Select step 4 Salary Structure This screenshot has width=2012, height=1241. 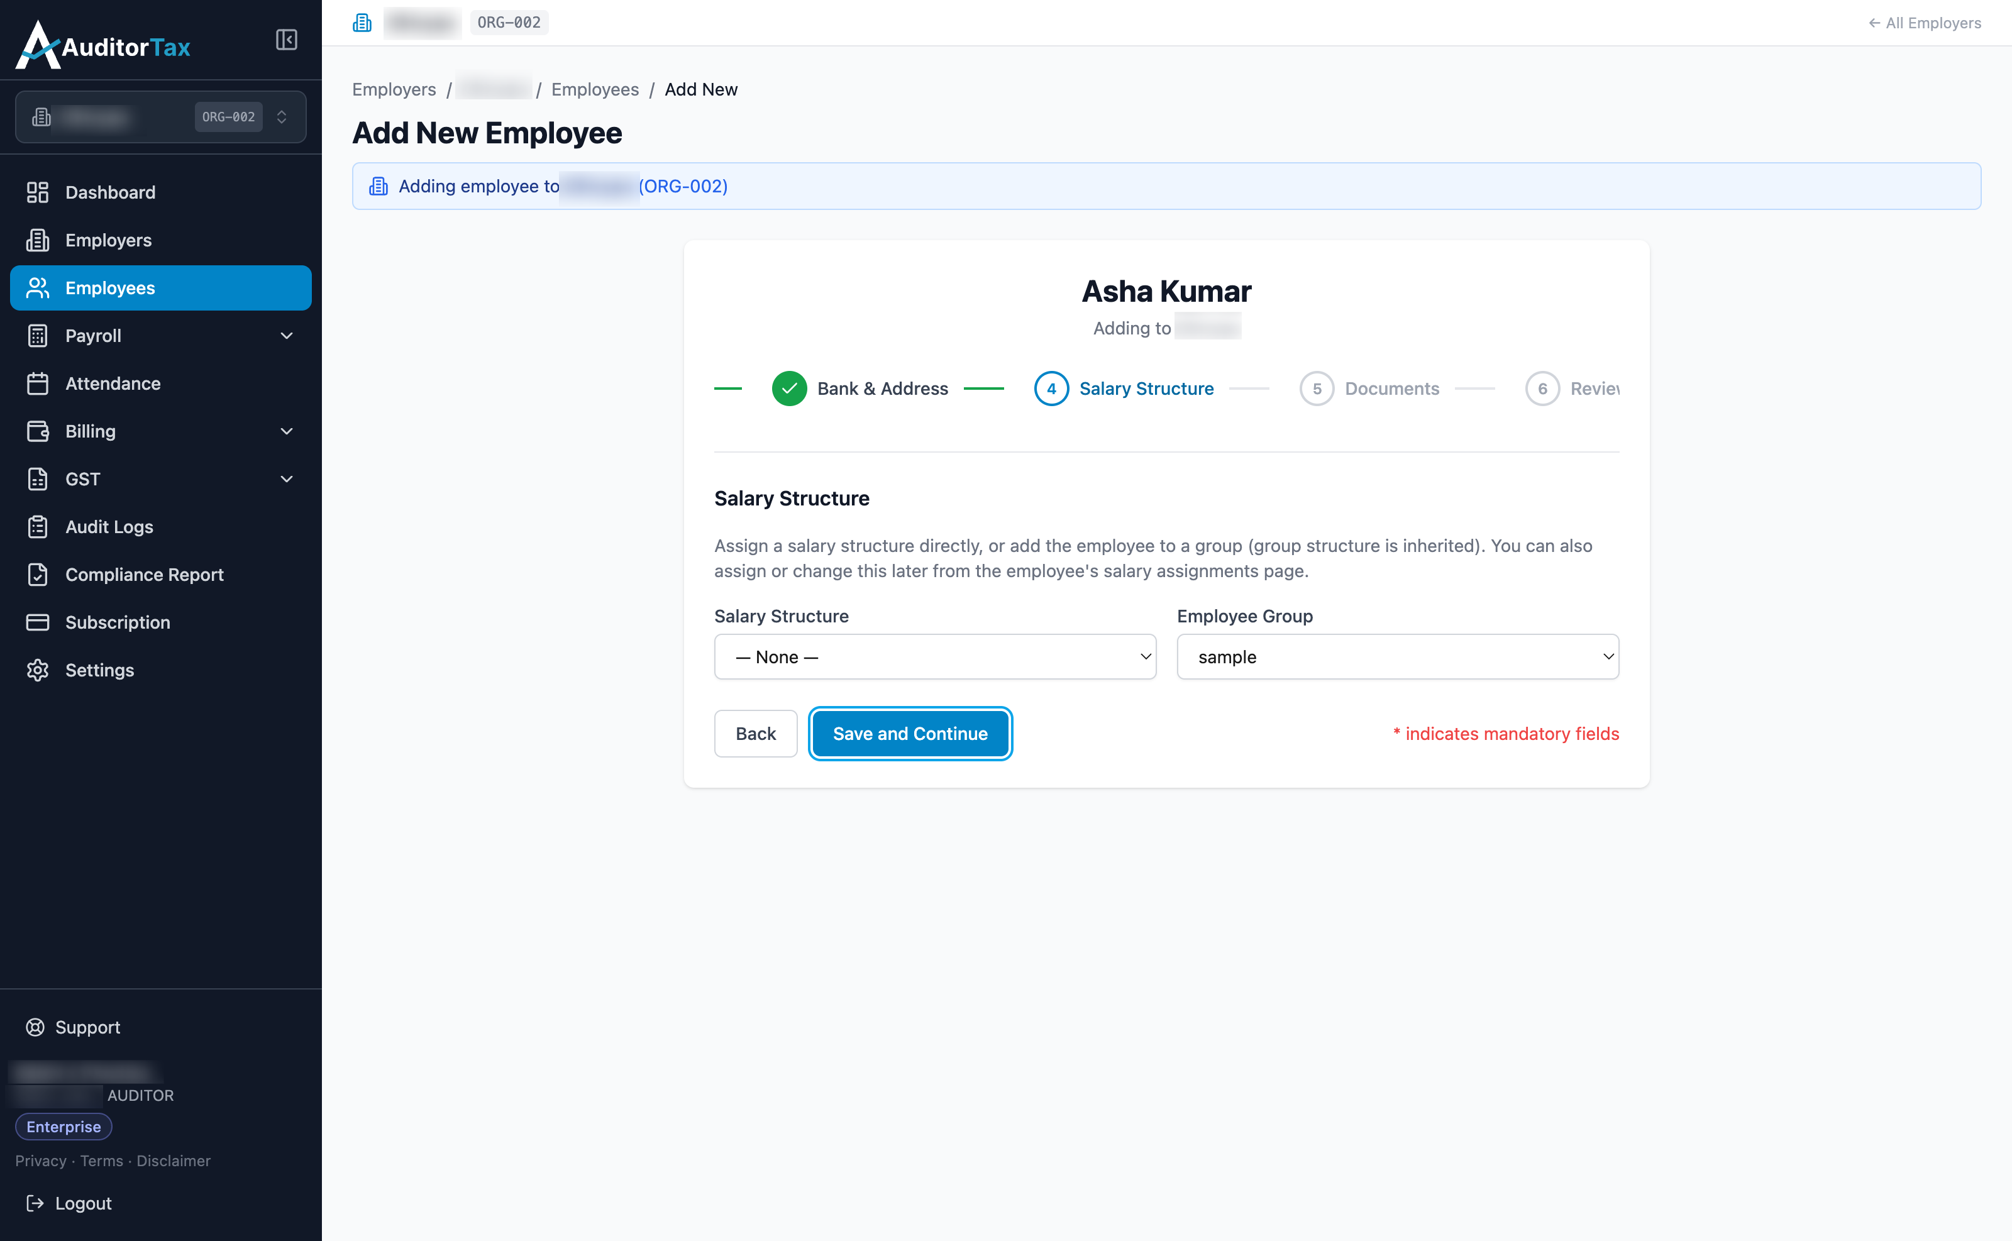pos(1124,389)
